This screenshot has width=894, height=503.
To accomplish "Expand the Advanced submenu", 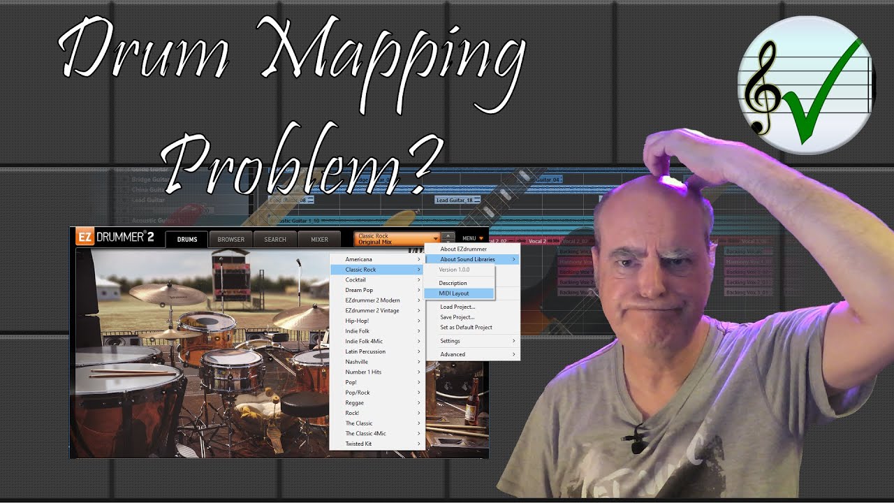I will click(x=472, y=354).
